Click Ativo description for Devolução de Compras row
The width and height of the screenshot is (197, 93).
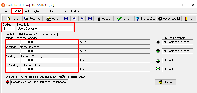pyautogui.click(x=114, y=69)
